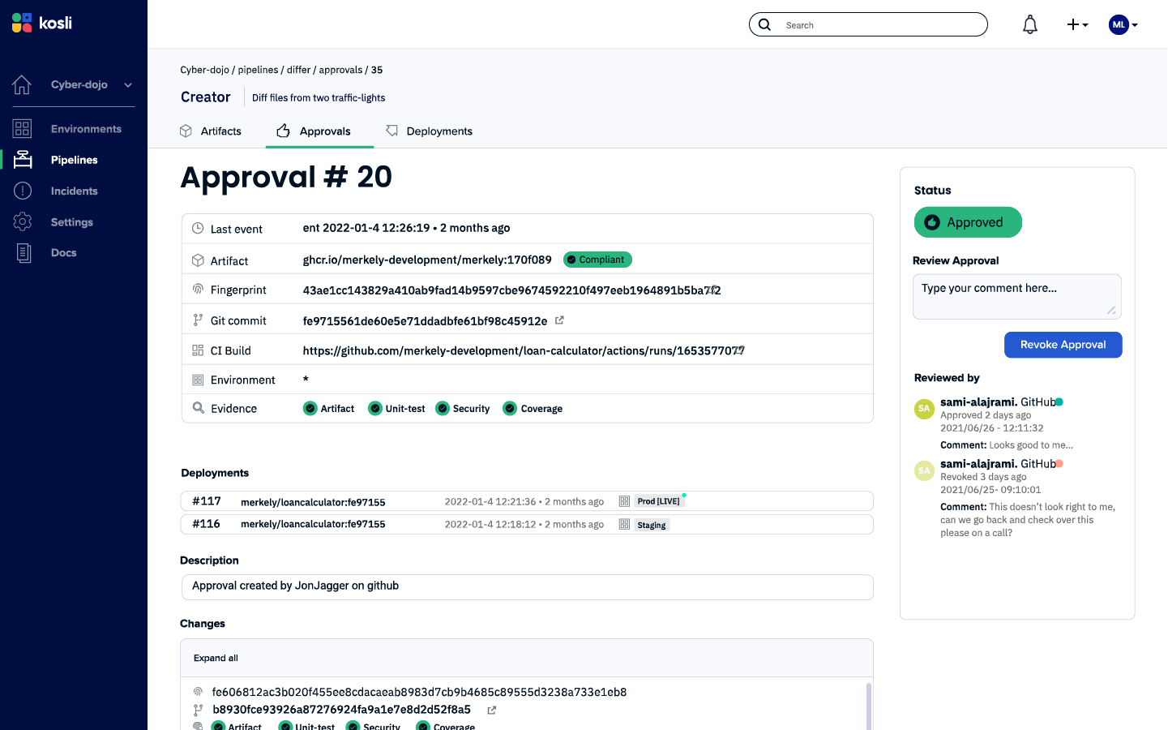Viewport: 1168px width, 730px height.
Task: Click revoked sami-alajrami reviewer avatar
Action: (x=924, y=470)
